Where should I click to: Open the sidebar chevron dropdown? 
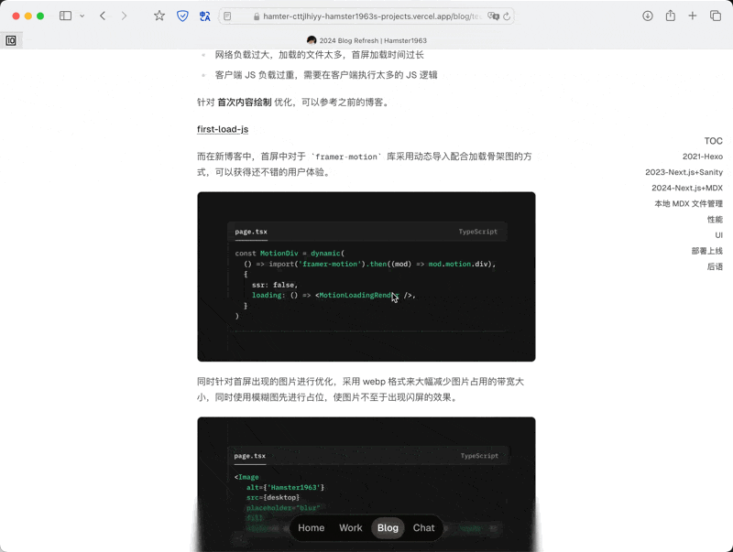82,16
